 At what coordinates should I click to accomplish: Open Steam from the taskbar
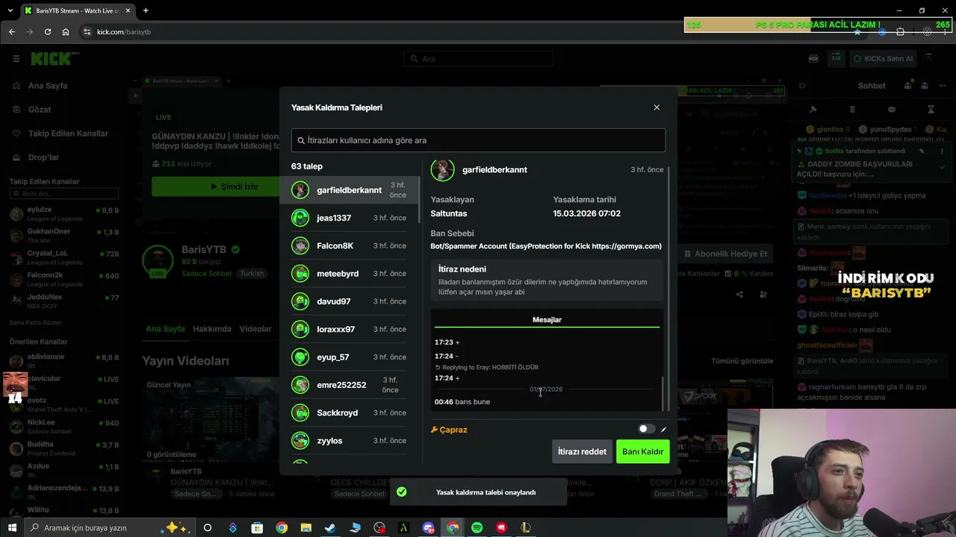point(329,527)
